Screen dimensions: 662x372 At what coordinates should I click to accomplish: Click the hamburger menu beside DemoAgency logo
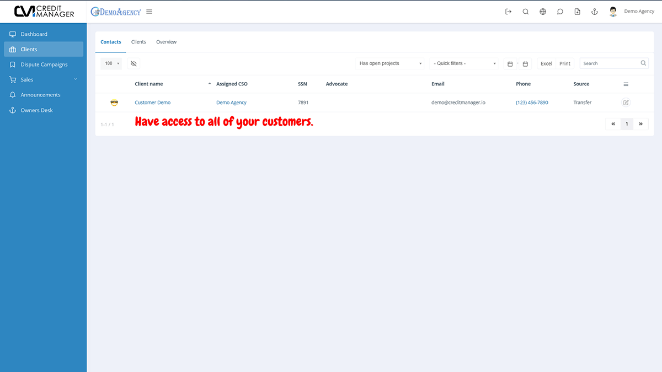[149, 10]
